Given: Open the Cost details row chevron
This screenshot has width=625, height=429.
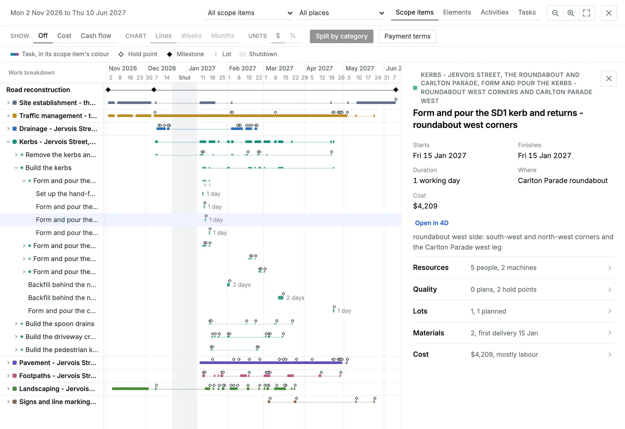Looking at the screenshot, I should pyautogui.click(x=610, y=355).
